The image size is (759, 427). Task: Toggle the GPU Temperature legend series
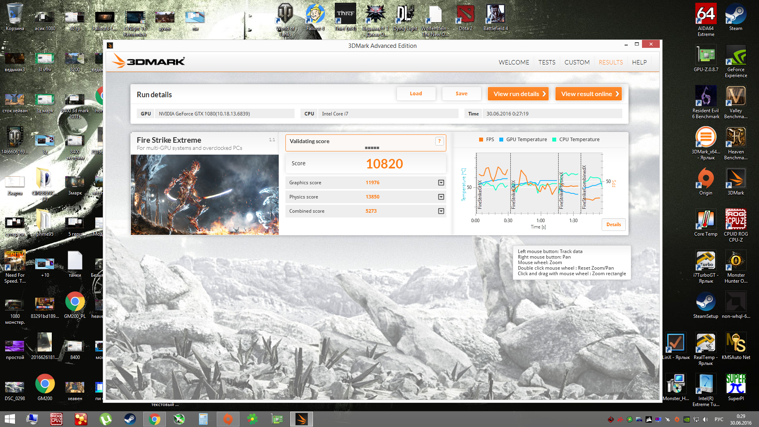523,140
